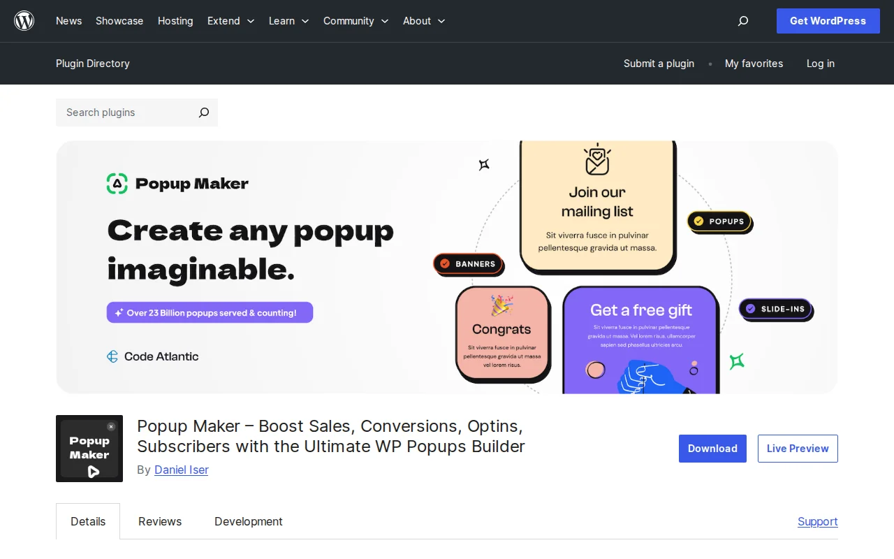Expand the Extend dropdown

[x=230, y=21]
